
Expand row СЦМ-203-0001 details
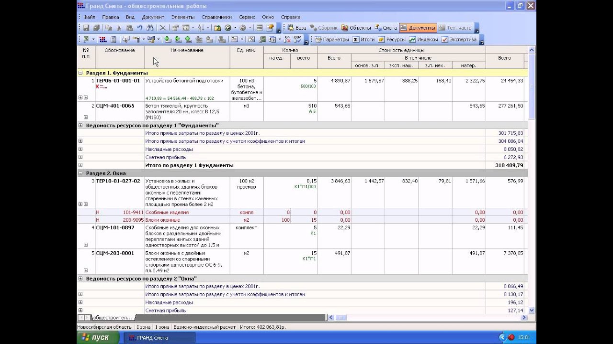click(x=86, y=270)
